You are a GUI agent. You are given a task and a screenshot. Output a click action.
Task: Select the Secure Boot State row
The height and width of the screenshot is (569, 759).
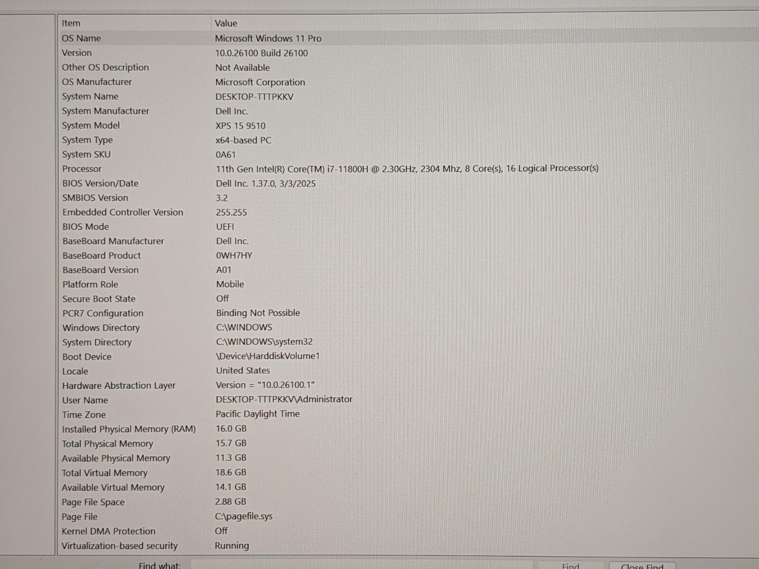point(408,299)
